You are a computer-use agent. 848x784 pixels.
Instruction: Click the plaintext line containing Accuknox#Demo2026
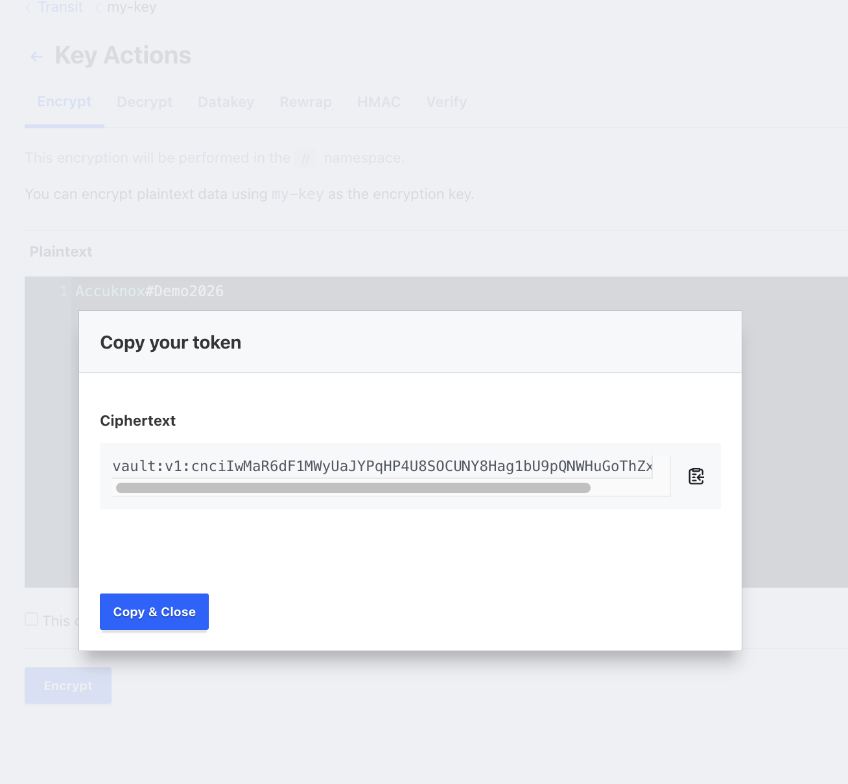tap(149, 292)
